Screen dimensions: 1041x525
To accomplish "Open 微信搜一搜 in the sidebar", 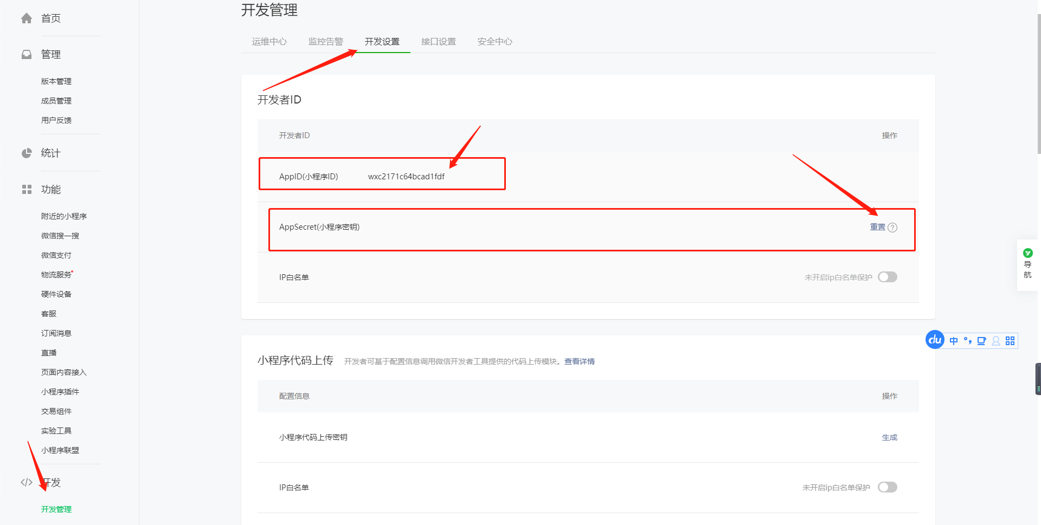I will pos(60,236).
